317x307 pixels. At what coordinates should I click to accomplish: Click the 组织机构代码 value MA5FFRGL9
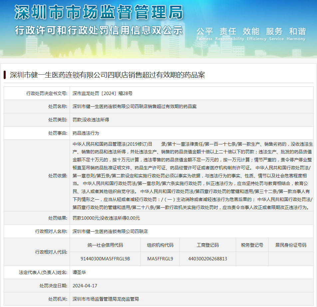[160, 259]
